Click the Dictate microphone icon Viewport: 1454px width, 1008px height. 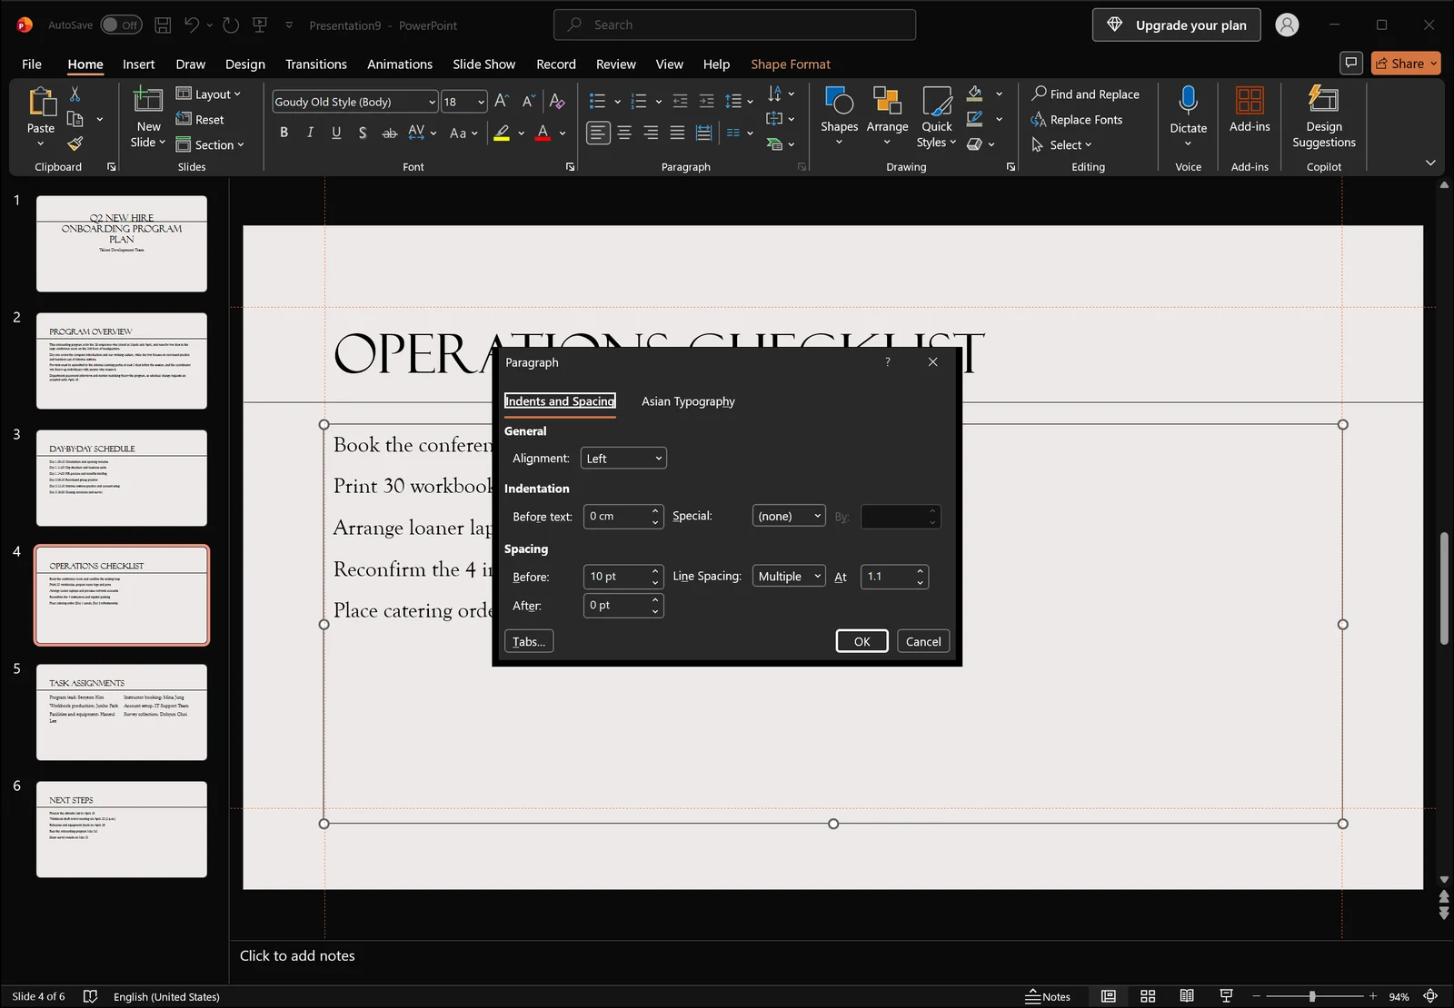click(x=1188, y=99)
